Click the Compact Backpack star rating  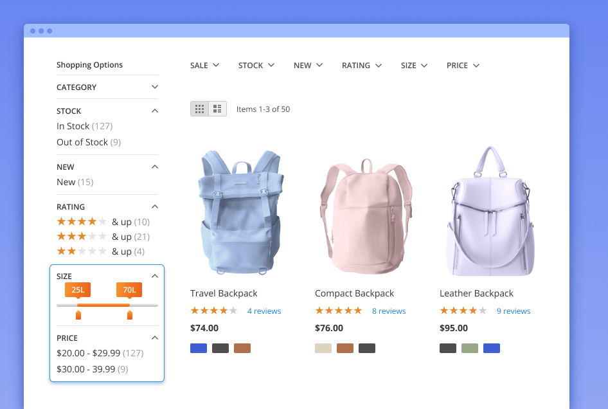[x=339, y=311]
